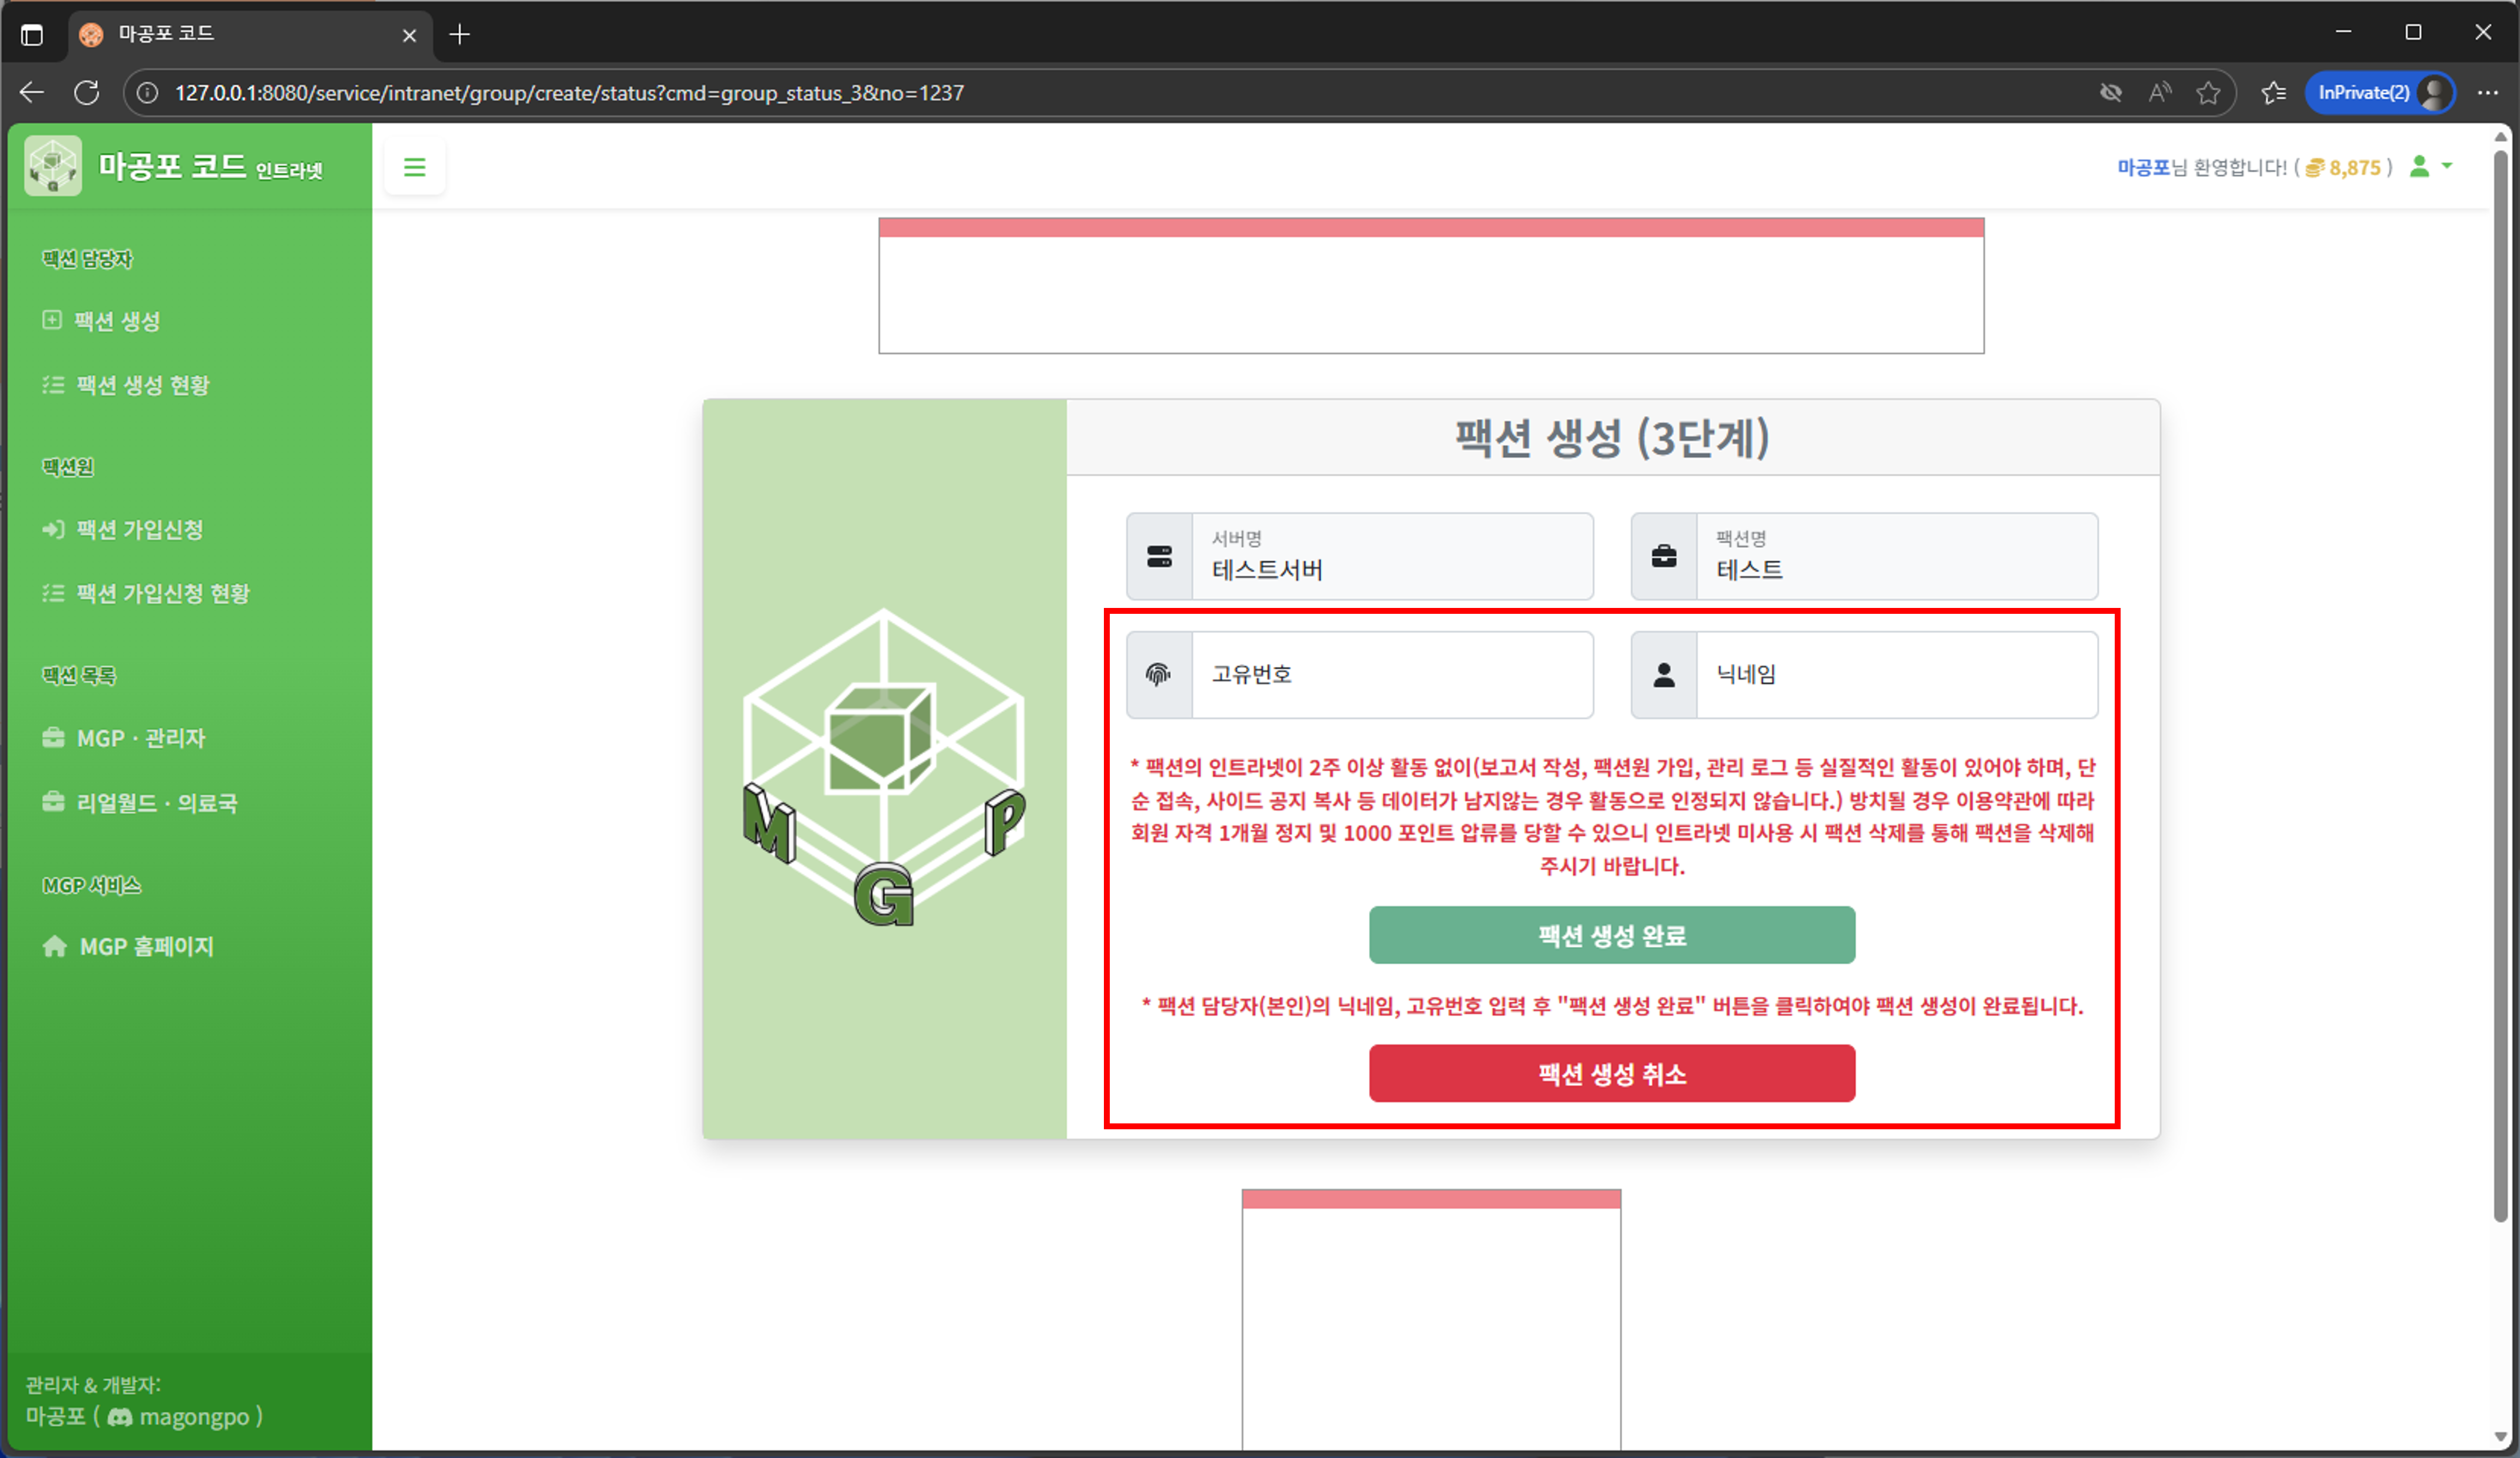Open the account dropdown arrow top right
This screenshot has width=2520, height=1458.
point(2448,167)
